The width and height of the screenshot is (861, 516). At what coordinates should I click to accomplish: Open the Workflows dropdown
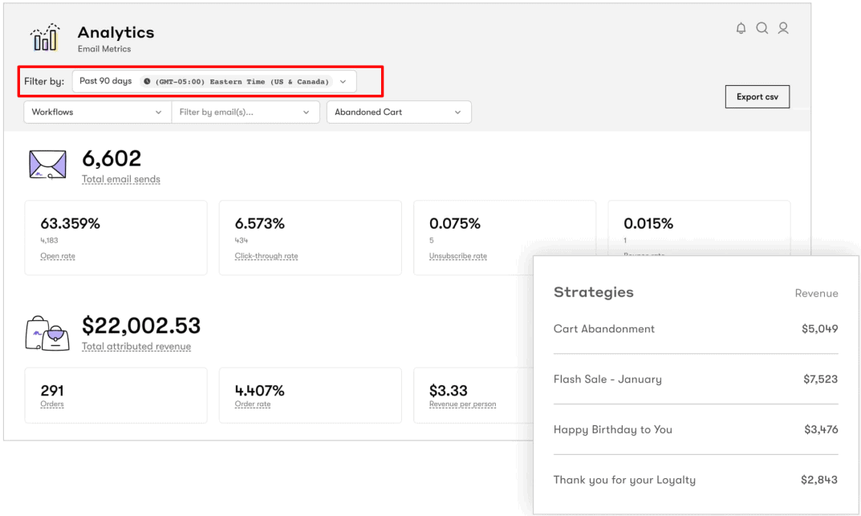[97, 112]
